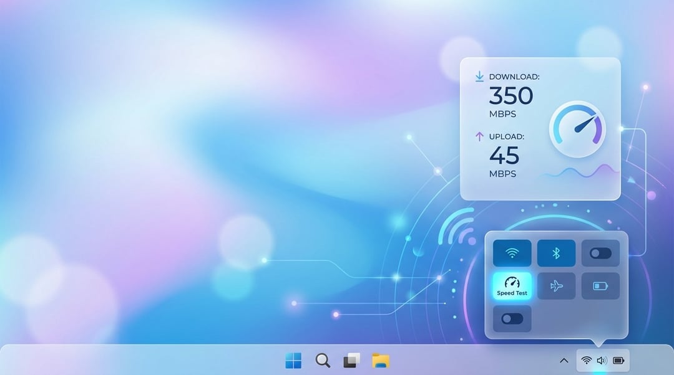Select the Bluetooth tile
The height and width of the screenshot is (375, 674).
coord(556,253)
